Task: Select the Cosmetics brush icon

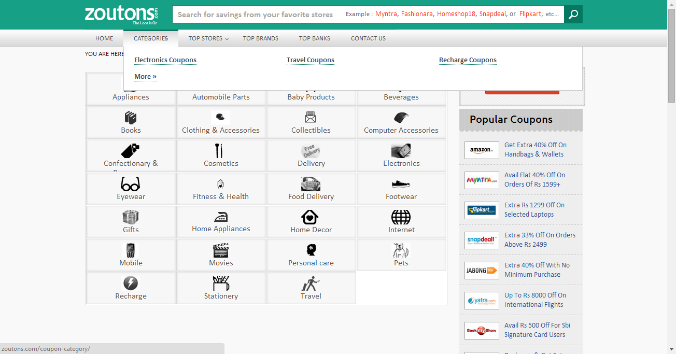Action: (219, 151)
